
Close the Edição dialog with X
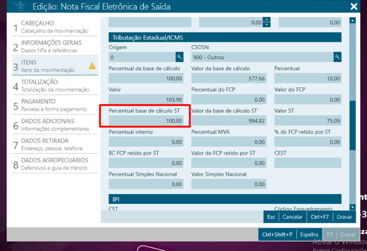[354, 6]
